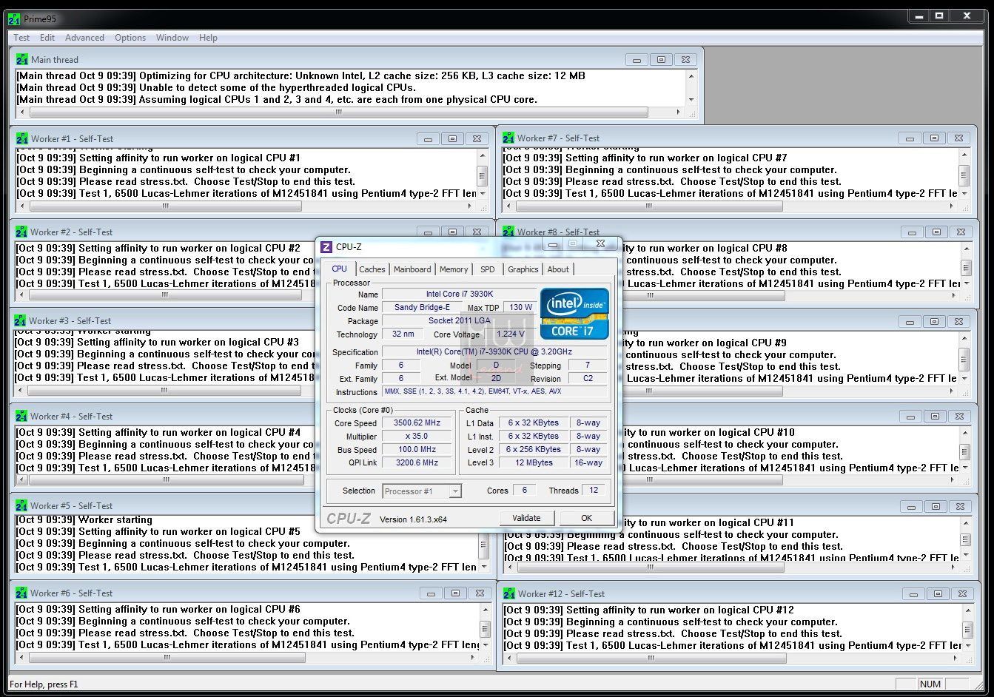Screen dimensions: 994x697
Task: Click the Worker #1 window icon
Action: [22, 138]
